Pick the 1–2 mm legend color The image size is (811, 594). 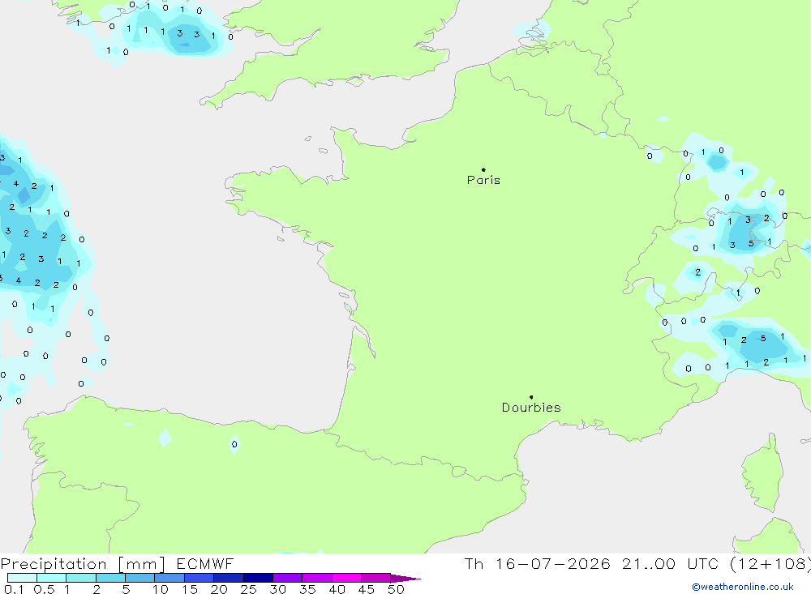[81, 578]
